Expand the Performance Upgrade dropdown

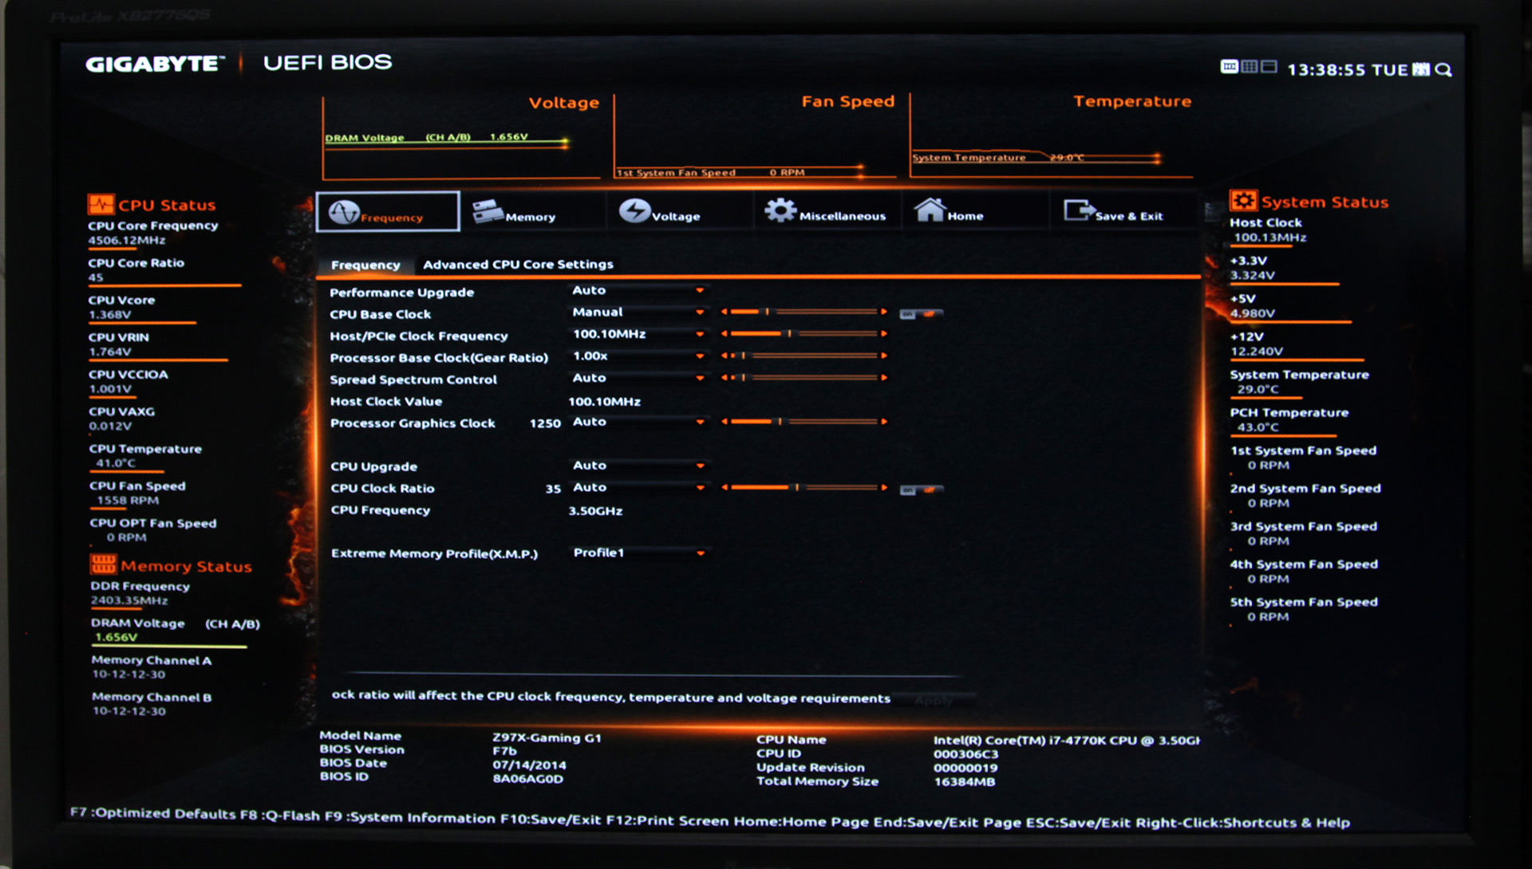(638, 290)
